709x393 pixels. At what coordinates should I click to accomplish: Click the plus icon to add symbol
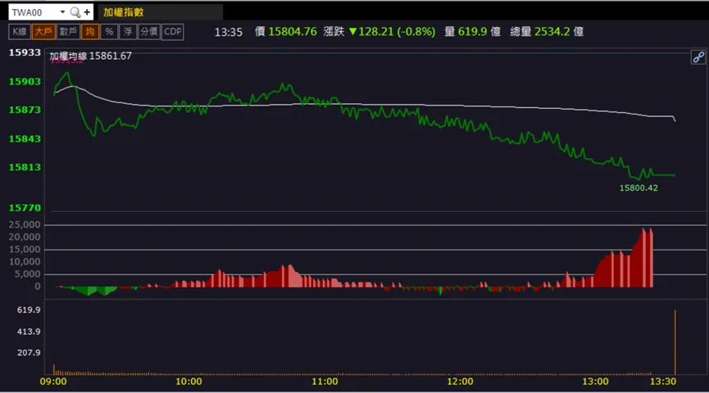click(87, 12)
